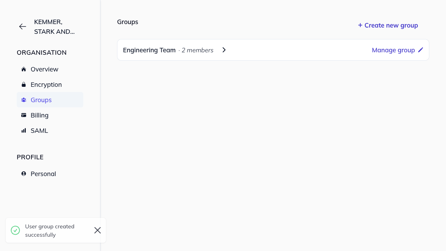Click the green checkmark in the success toast
Screen dimensions: 446x251
point(15,230)
